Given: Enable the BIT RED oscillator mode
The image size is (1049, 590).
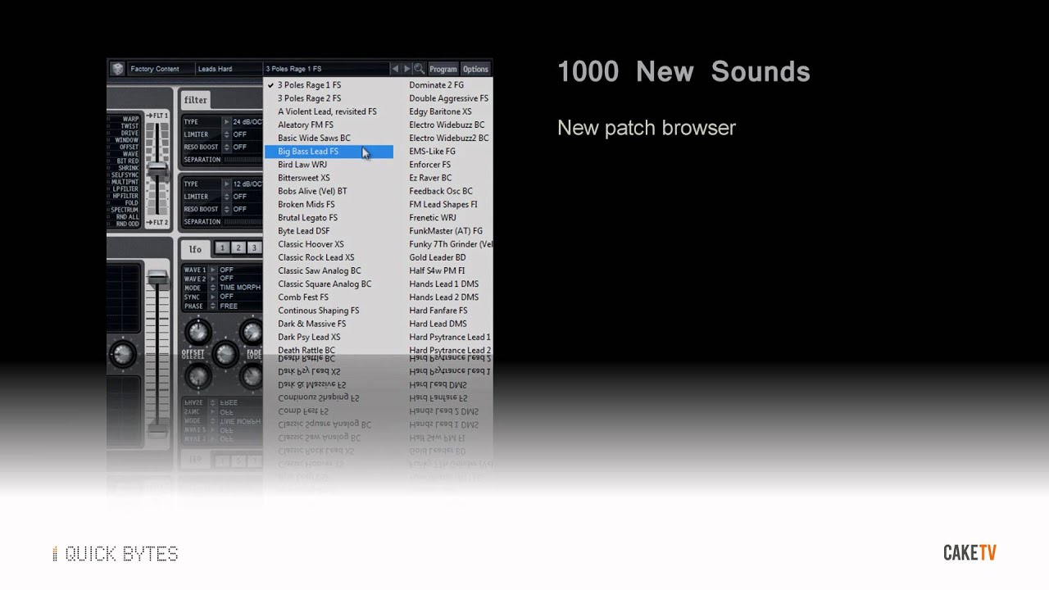Looking at the screenshot, I should [x=127, y=161].
